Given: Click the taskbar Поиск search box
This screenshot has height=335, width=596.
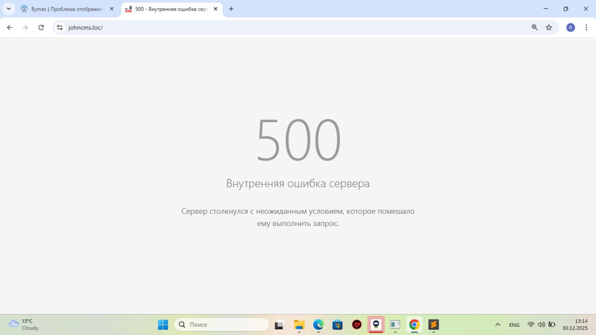Looking at the screenshot, I should coord(222,325).
